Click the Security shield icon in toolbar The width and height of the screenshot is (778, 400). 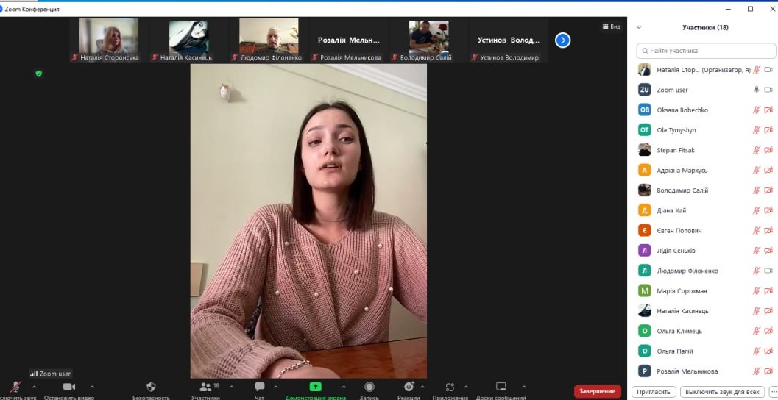pos(151,387)
